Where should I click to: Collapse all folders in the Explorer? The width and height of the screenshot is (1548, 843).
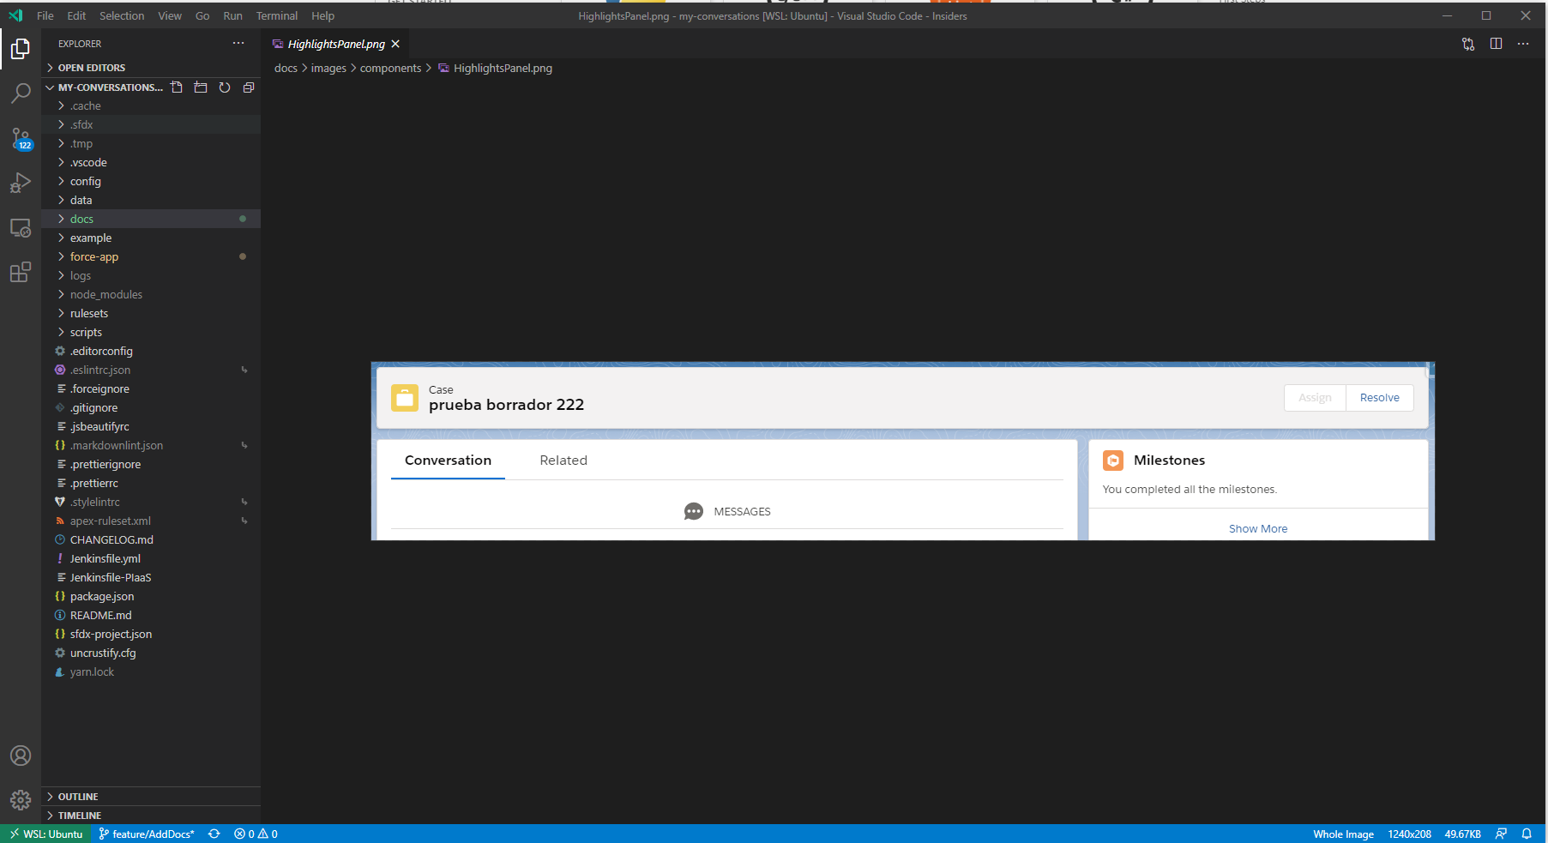249,87
